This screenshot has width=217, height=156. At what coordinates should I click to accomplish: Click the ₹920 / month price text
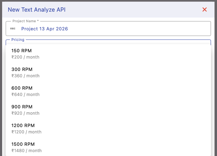[x=25, y=113]
